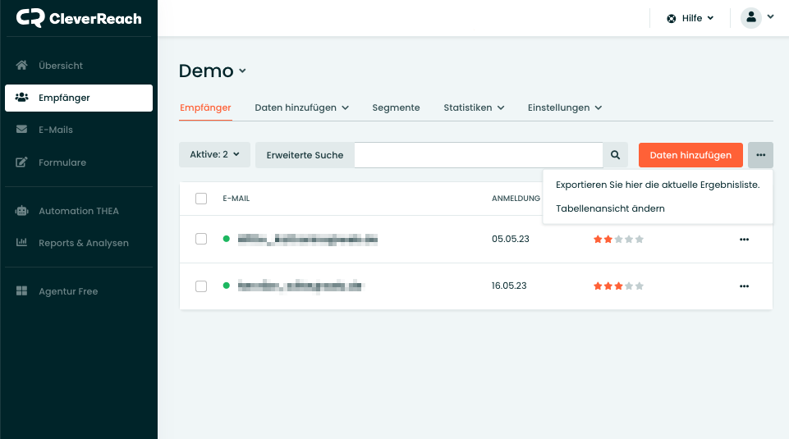Click the user avatar icon
This screenshot has height=439, width=789.
[x=750, y=17]
